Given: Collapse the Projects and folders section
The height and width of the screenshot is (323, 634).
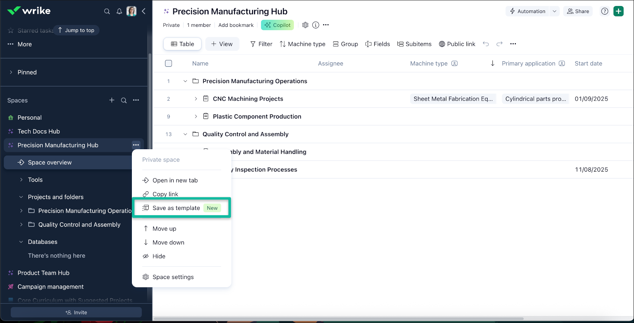Looking at the screenshot, I should [x=21, y=197].
